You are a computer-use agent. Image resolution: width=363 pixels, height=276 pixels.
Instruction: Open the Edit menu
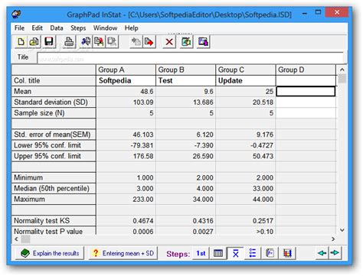point(37,28)
